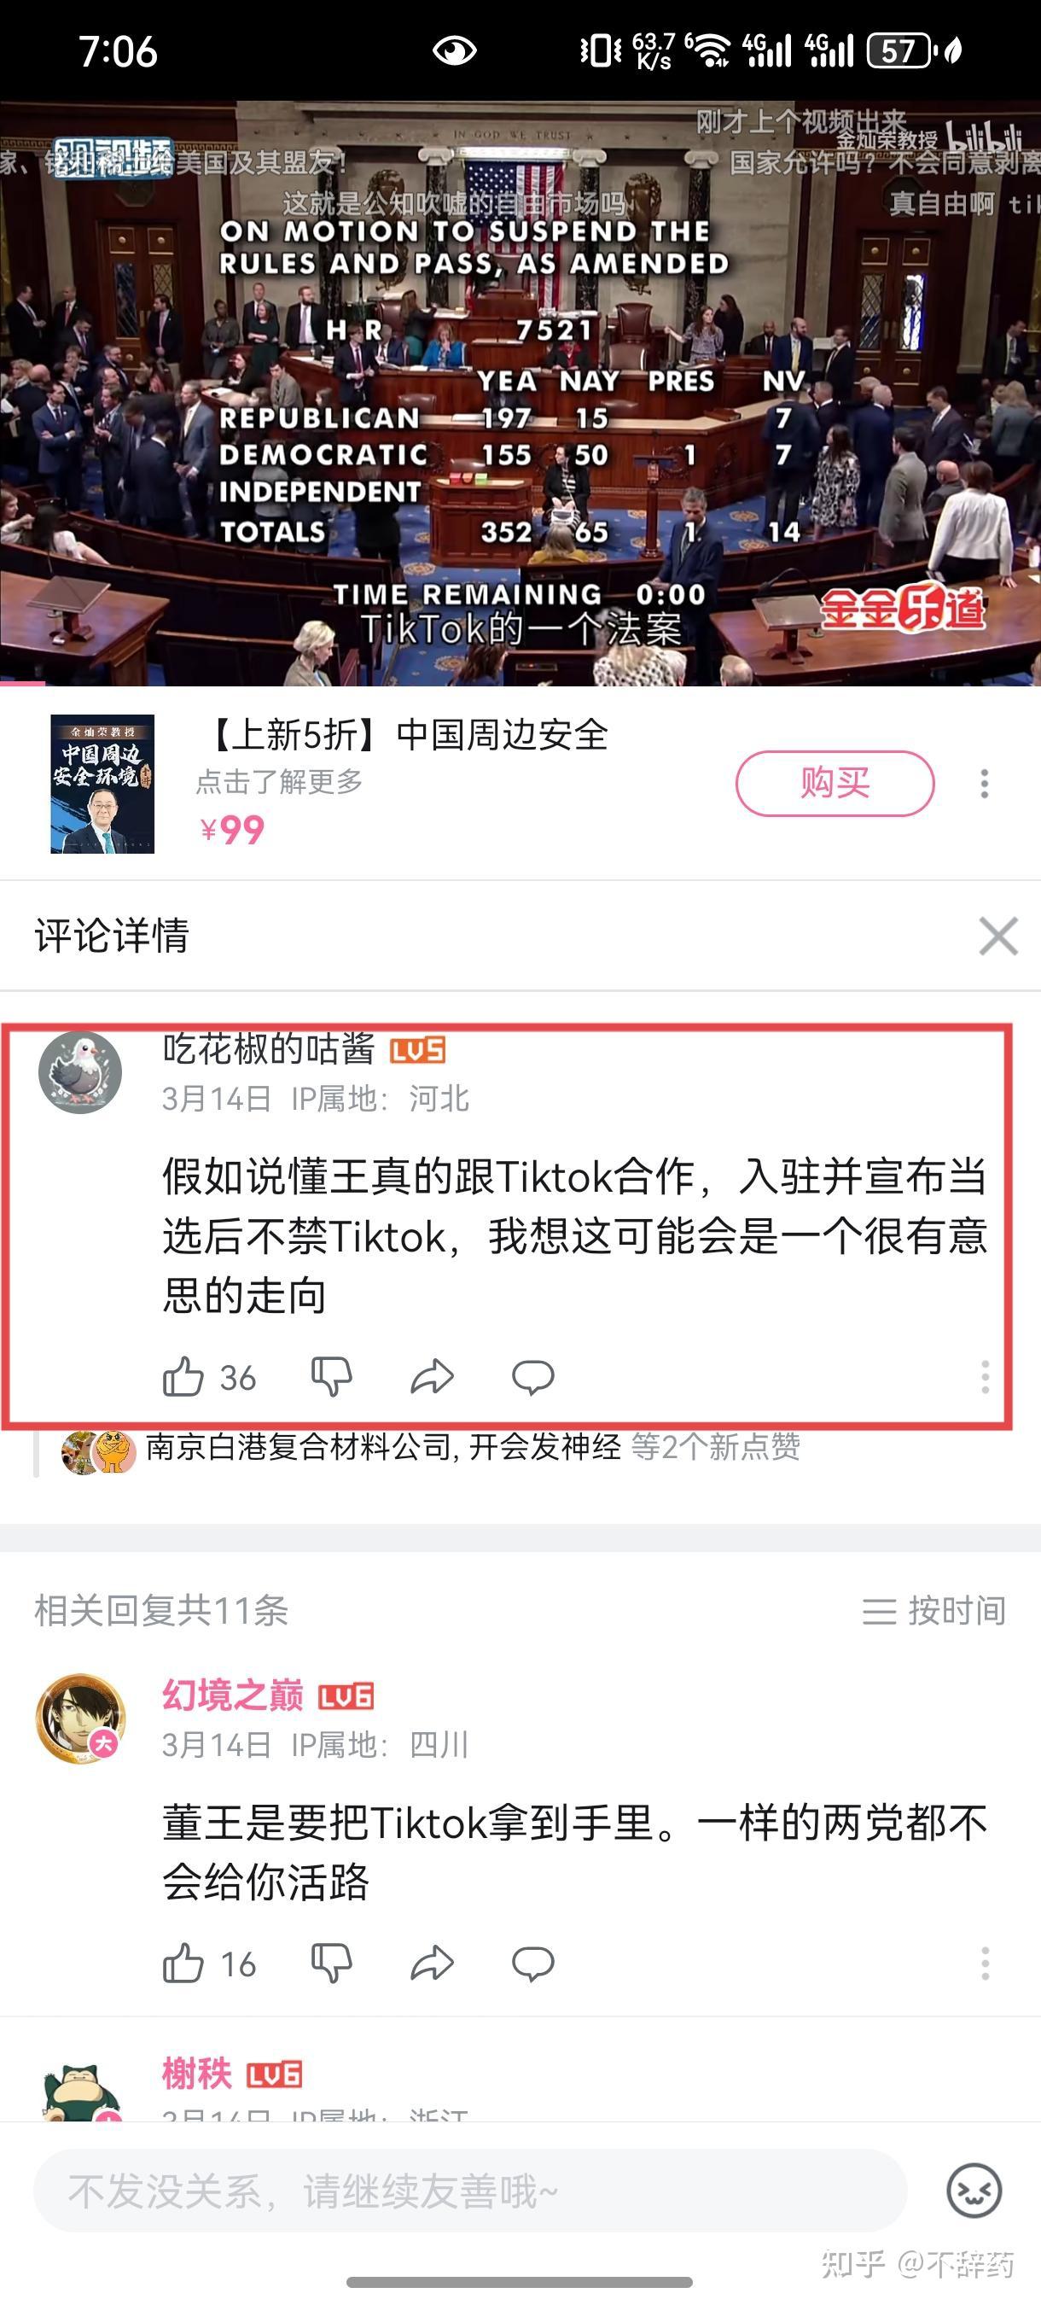Like the comment with 36 likes

pos(183,1377)
